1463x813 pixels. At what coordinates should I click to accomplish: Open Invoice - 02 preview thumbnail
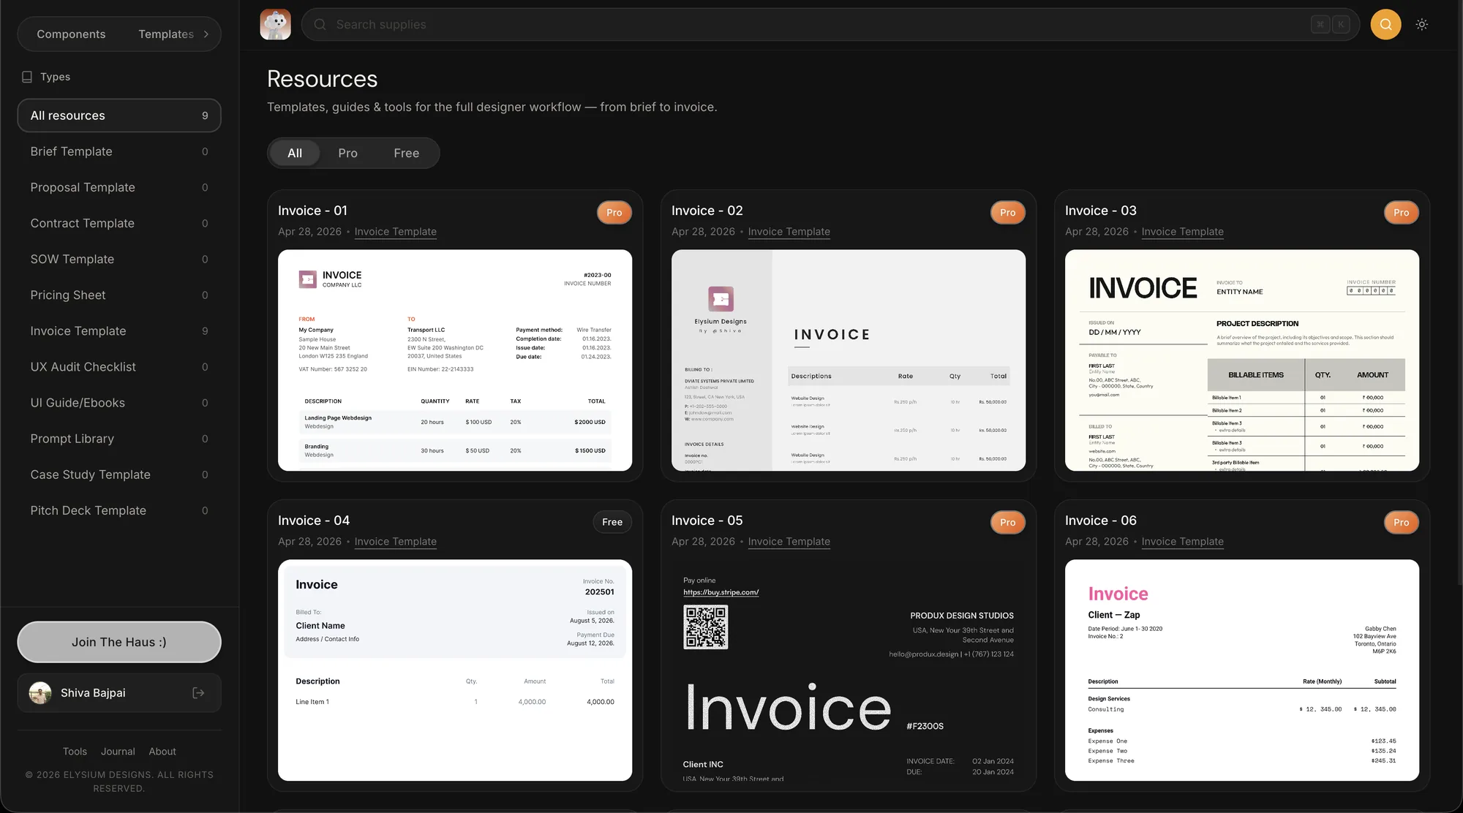(x=849, y=360)
